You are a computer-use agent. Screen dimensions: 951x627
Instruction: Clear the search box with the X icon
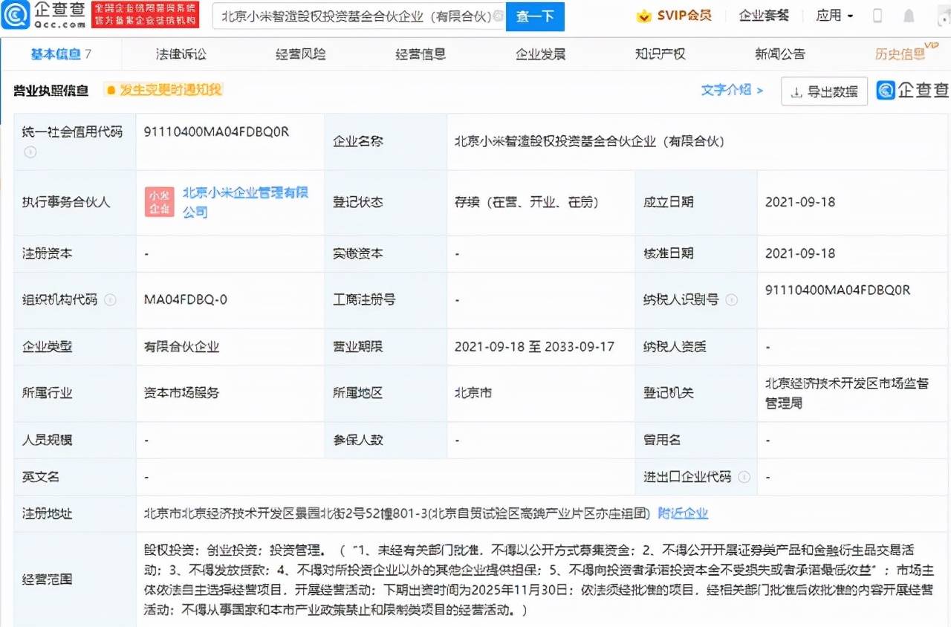[x=498, y=16]
